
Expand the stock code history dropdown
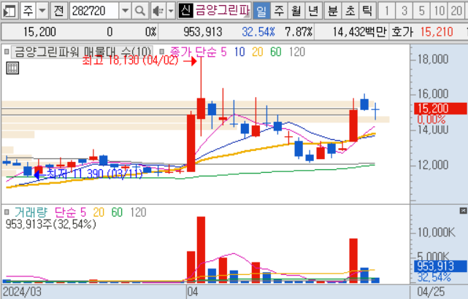pyautogui.click(x=126, y=11)
